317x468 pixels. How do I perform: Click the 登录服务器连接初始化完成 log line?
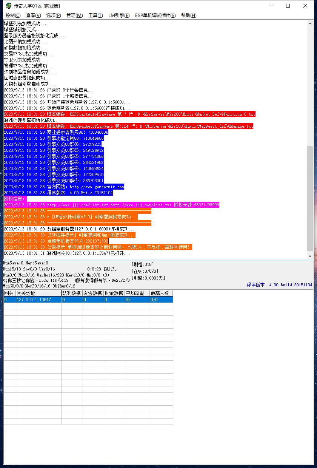pyautogui.click(x=34, y=36)
